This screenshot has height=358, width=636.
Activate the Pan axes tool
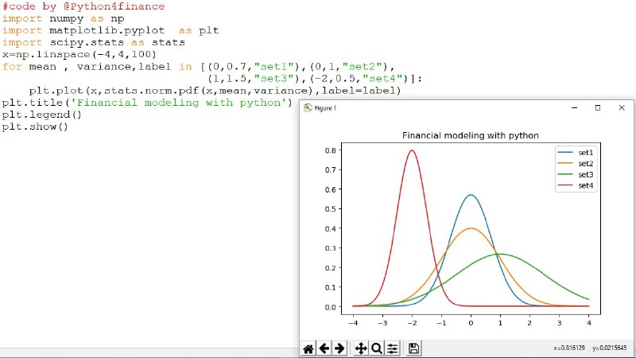[361, 348]
